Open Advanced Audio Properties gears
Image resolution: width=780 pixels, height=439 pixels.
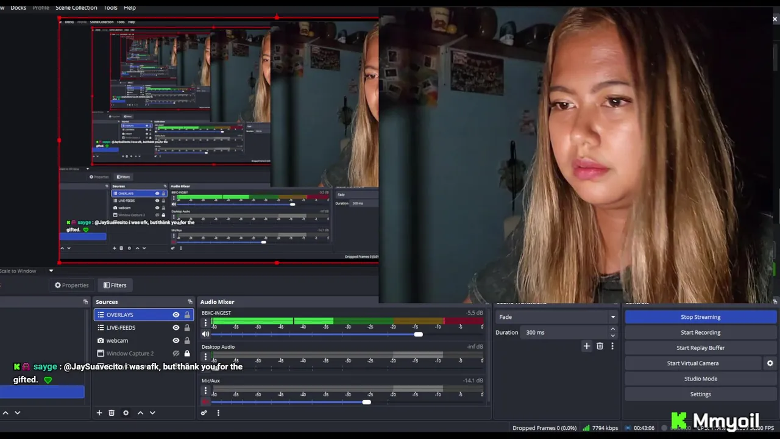[x=204, y=413]
